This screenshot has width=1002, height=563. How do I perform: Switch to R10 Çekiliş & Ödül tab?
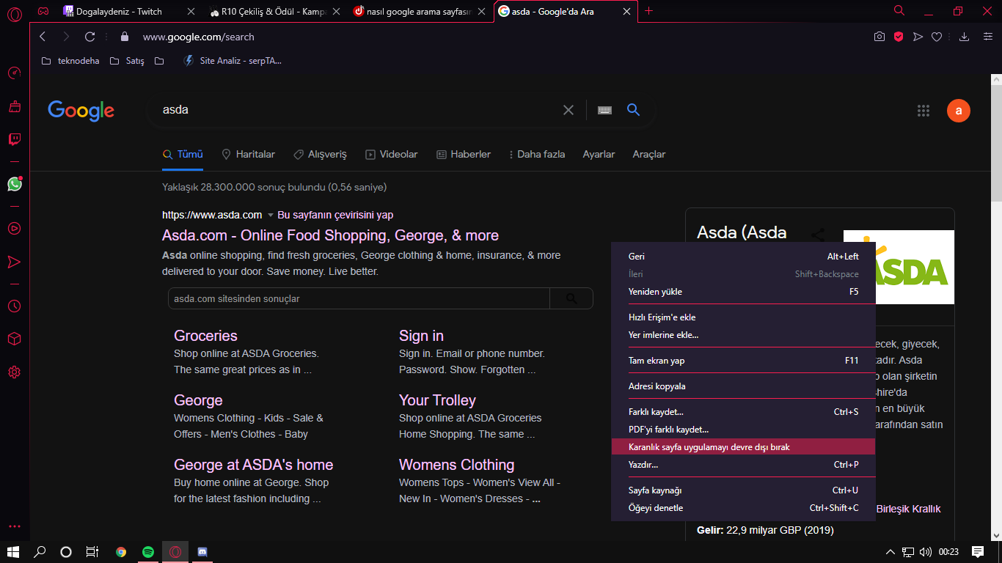pos(274,11)
